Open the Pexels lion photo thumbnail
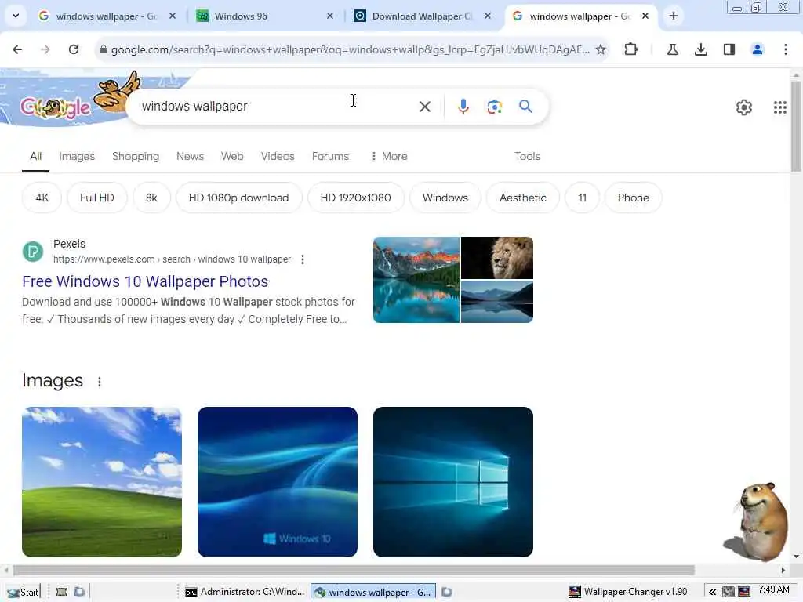The height and width of the screenshot is (602, 803). tap(496, 257)
